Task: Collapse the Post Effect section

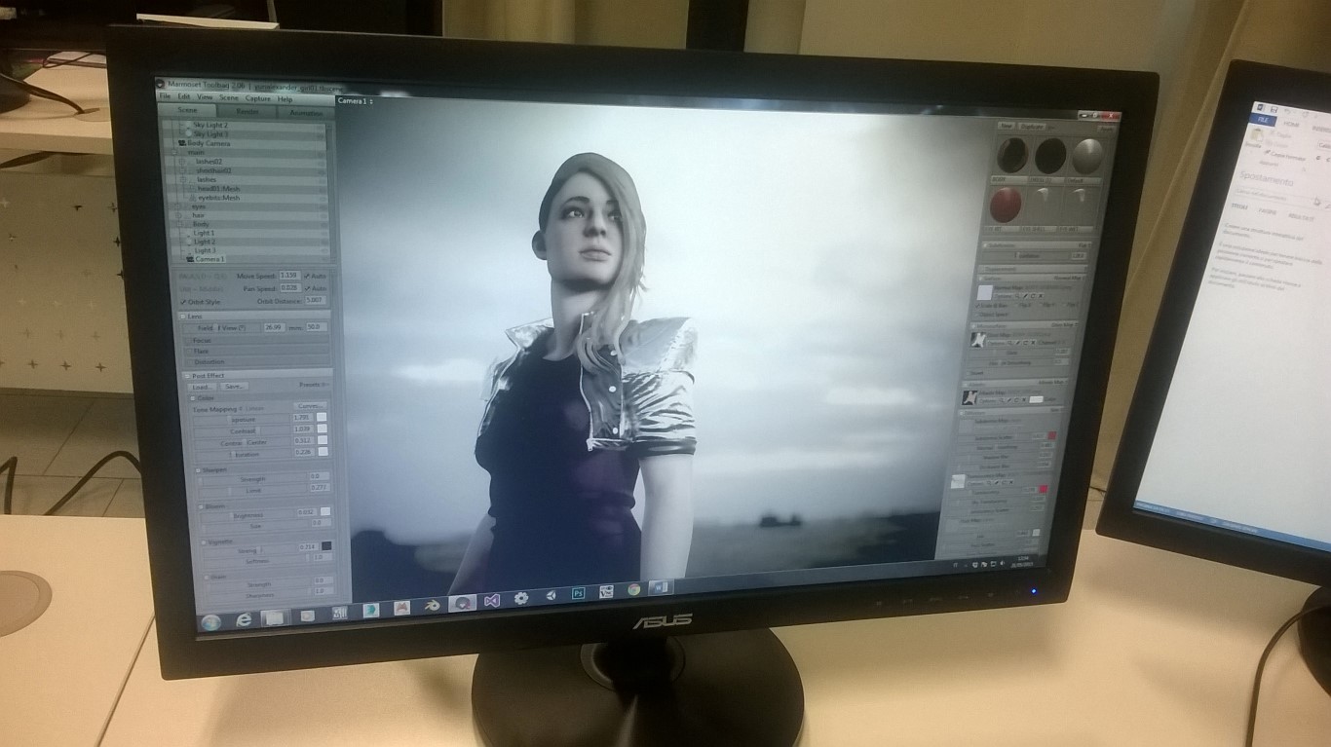Action: 186,375
